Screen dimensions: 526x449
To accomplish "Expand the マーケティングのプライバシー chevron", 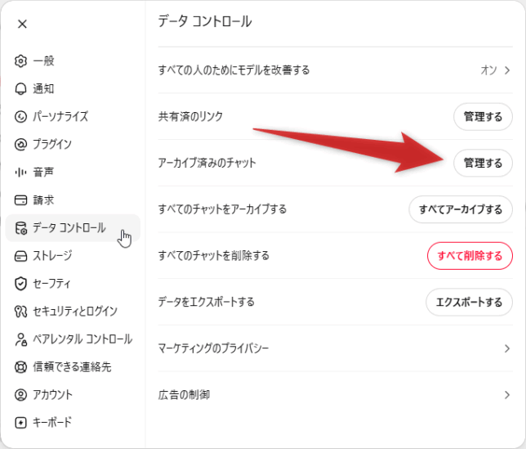I will pyautogui.click(x=507, y=348).
